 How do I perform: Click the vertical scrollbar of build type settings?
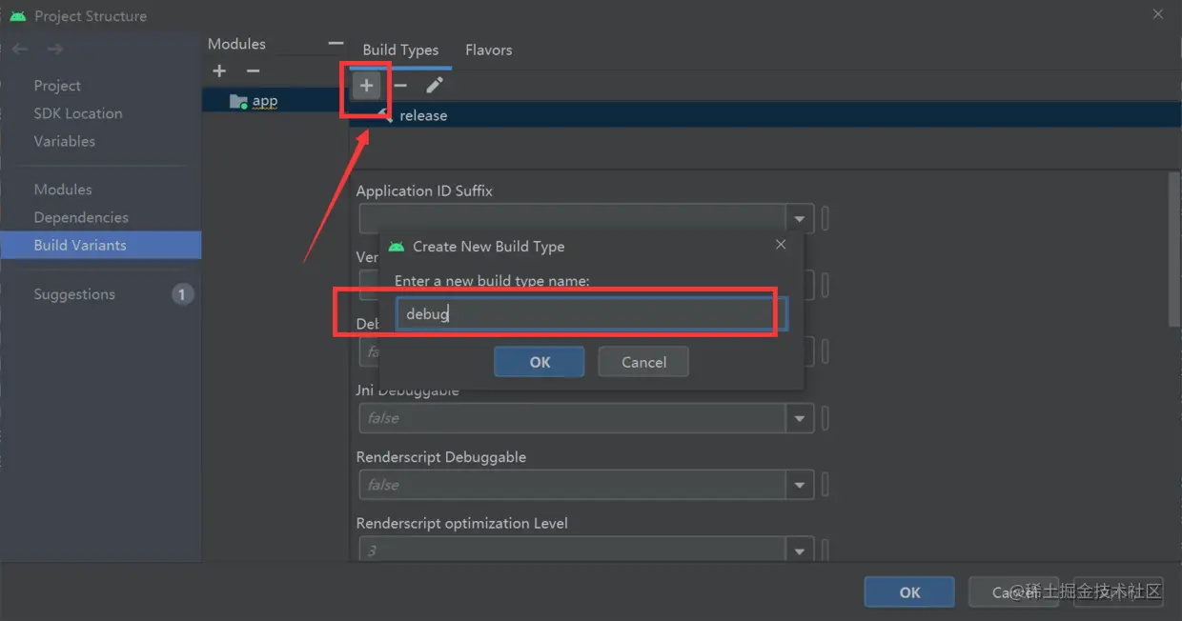[x=1174, y=250]
